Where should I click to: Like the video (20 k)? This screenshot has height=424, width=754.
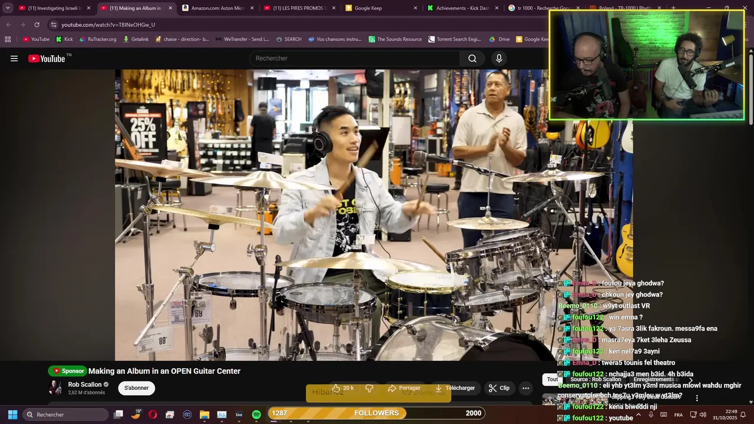tap(343, 388)
